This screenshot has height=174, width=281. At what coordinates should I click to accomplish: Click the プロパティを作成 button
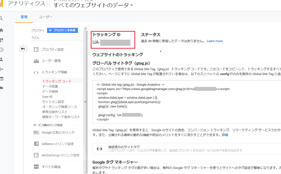tap(62, 30)
